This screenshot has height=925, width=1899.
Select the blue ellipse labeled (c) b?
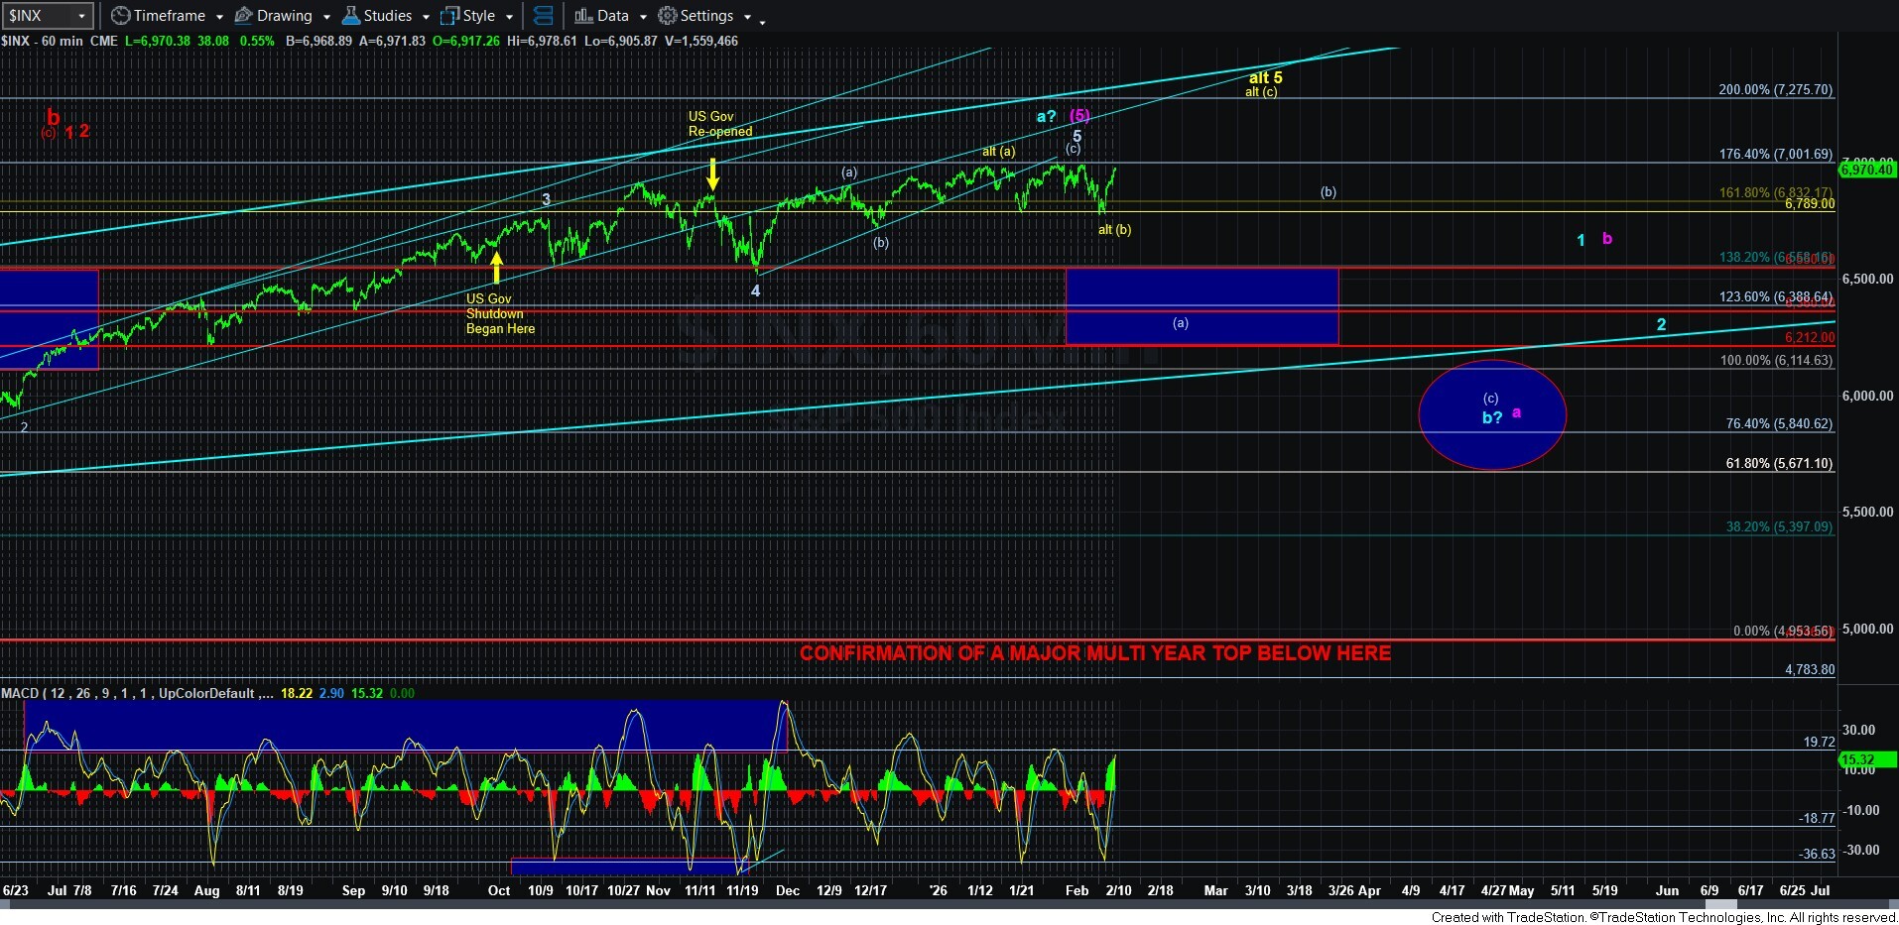tap(1491, 414)
